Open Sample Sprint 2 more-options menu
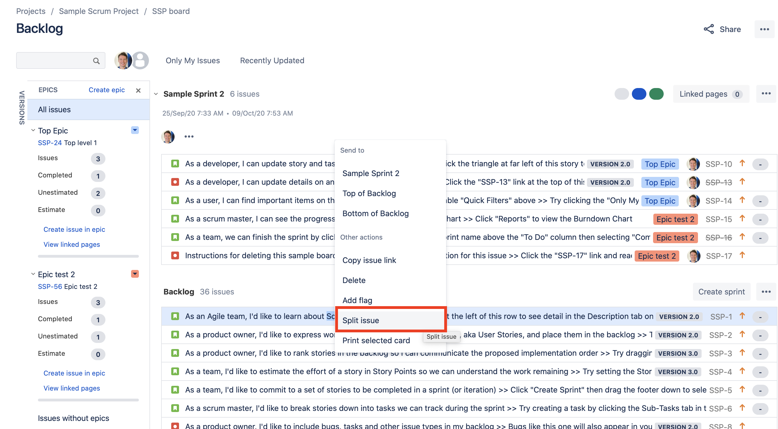 point(766,94)
